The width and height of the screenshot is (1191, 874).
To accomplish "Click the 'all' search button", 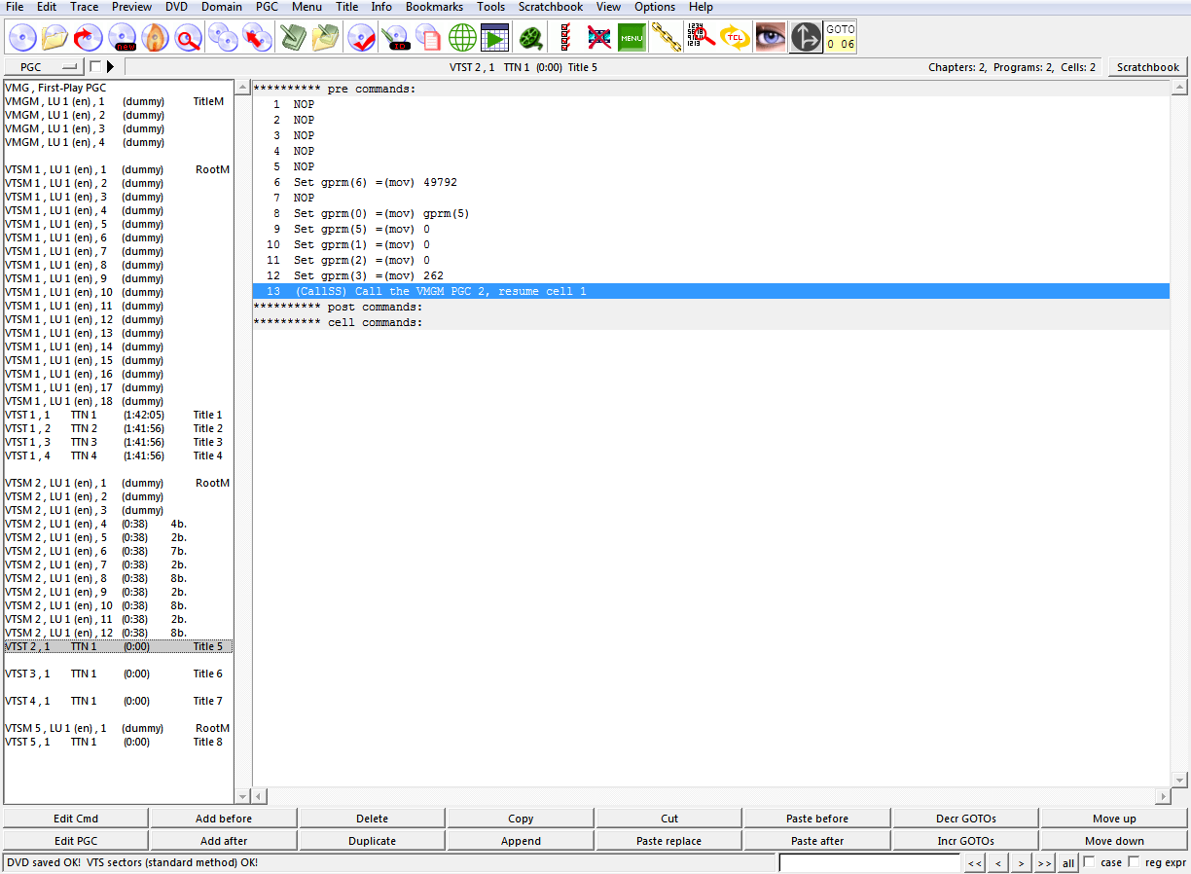I will point(1067,863).
